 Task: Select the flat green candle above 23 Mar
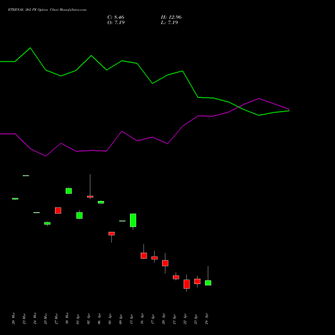point(26,176)
